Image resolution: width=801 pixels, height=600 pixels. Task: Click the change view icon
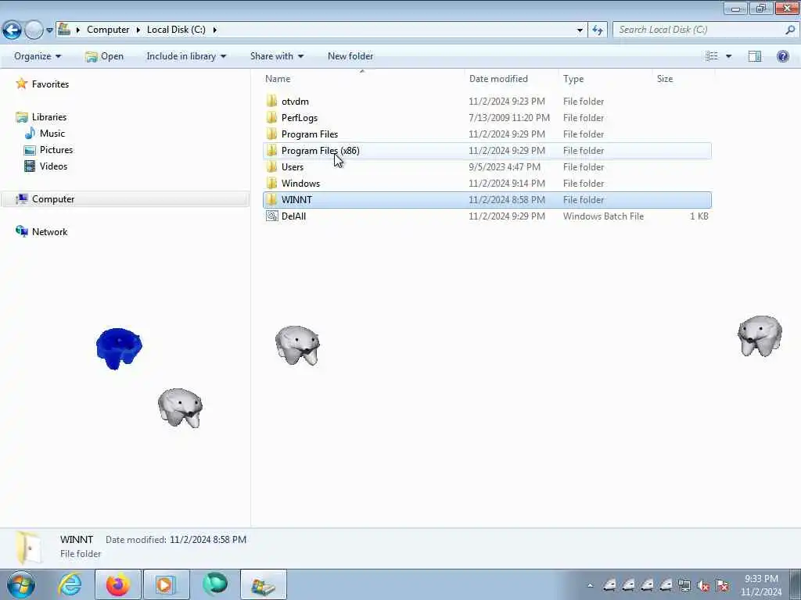[x=712, y=56]
